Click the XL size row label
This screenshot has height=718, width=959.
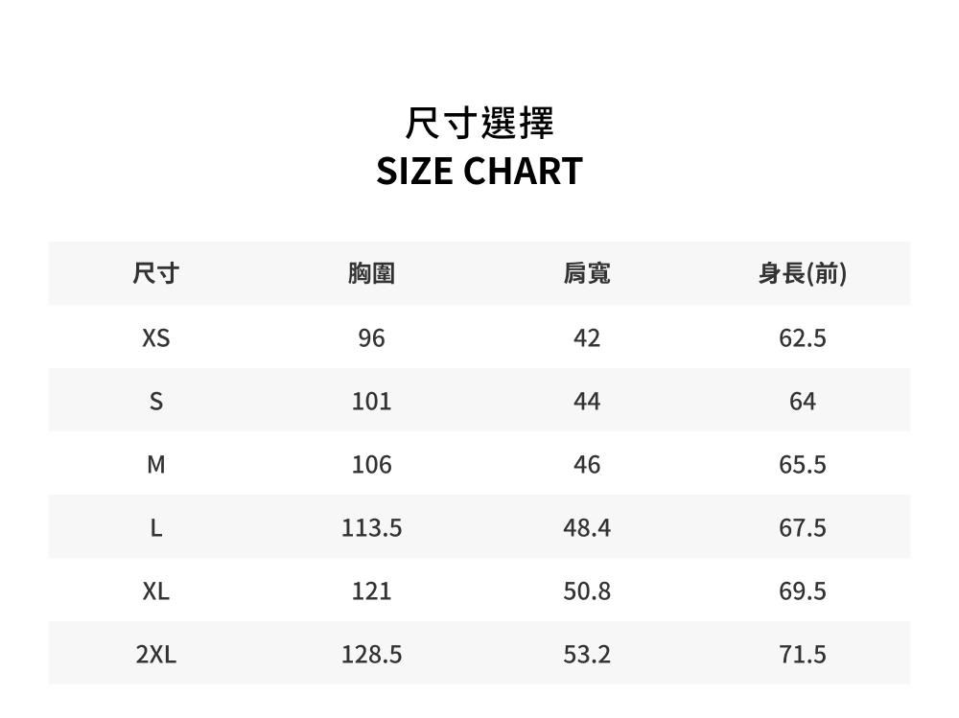point(155,591)
